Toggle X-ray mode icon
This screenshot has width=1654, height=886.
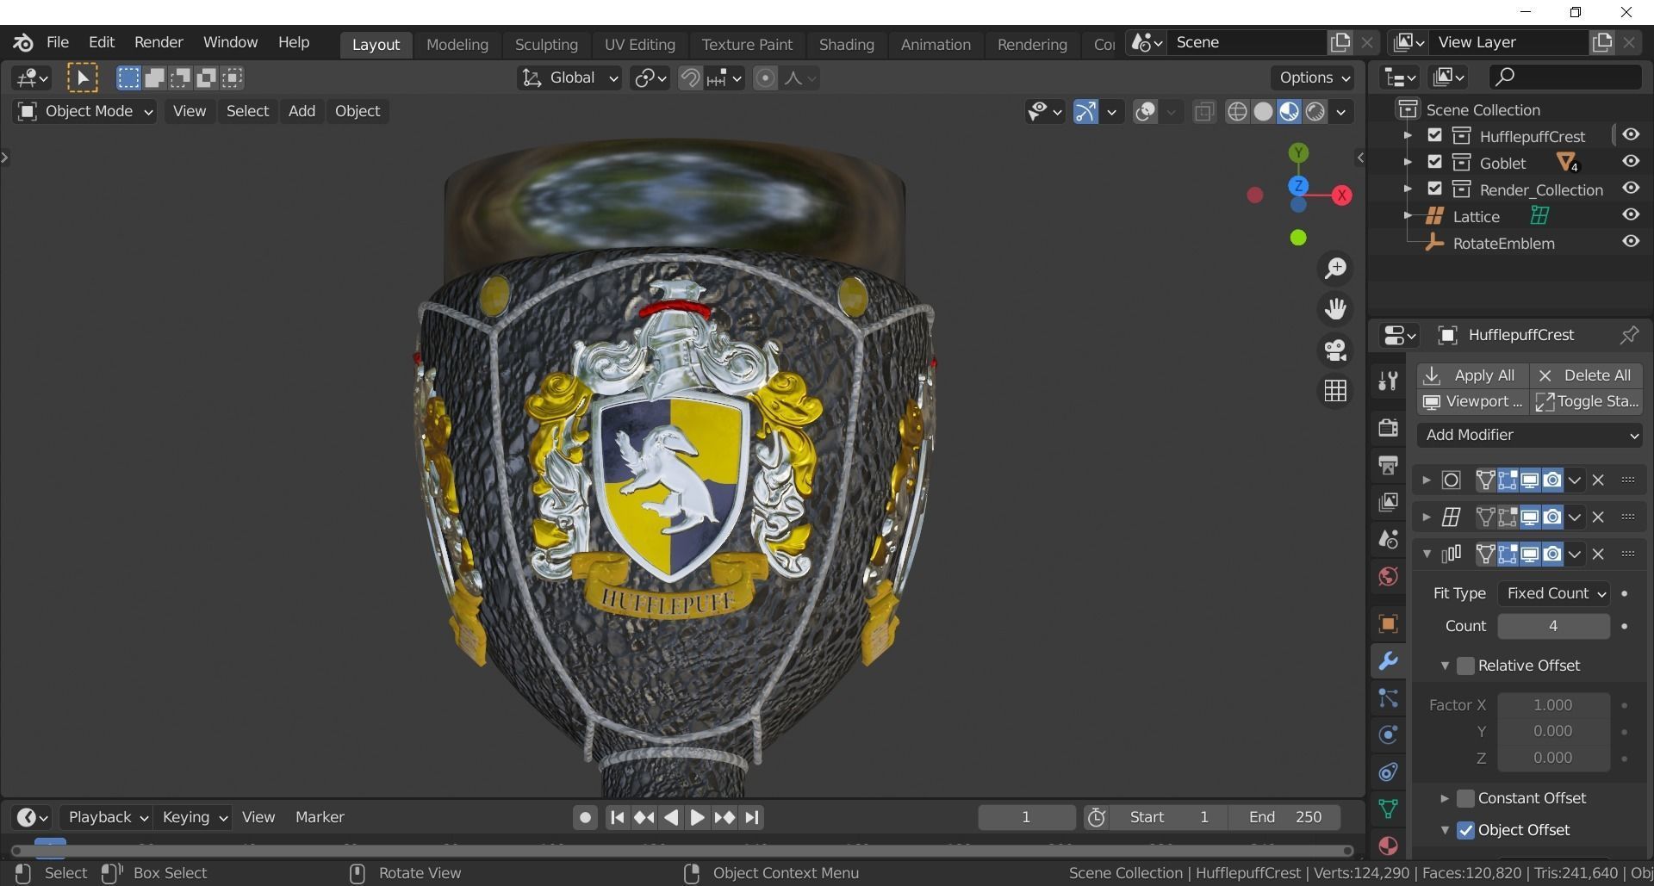pos(1204,112)
